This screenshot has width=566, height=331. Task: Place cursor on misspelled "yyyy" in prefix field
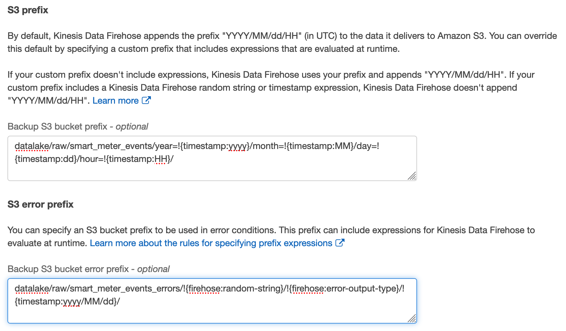pos(237,146)
